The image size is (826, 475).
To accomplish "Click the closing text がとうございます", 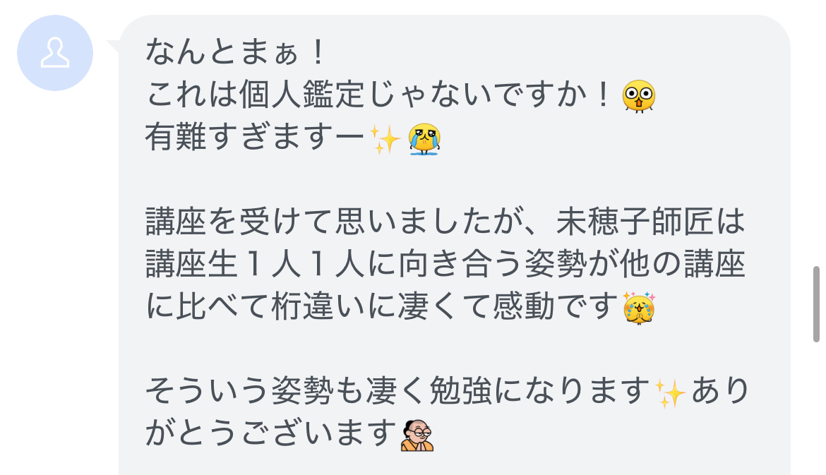I will (x=271, y=435).
